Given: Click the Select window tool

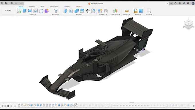Looking at the screenshot, I should pos(149,11).
